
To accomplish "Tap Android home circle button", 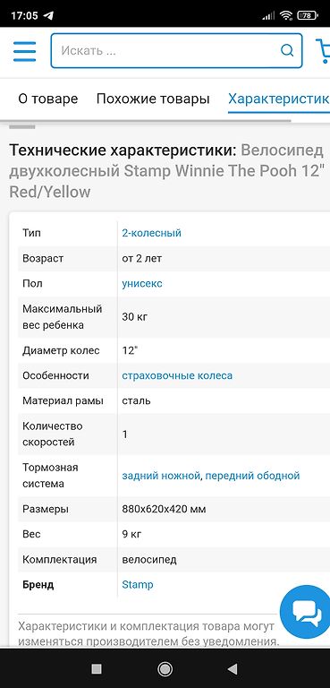I will pos(165,668).
